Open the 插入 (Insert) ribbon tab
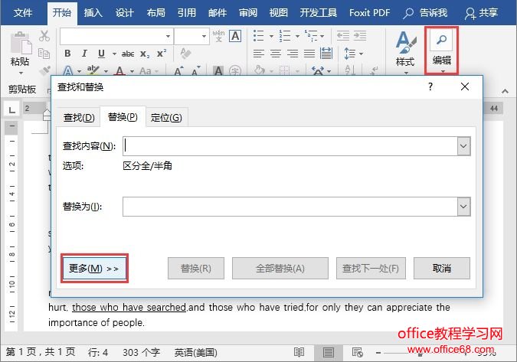The image size is (517, 362). (93, 13)
